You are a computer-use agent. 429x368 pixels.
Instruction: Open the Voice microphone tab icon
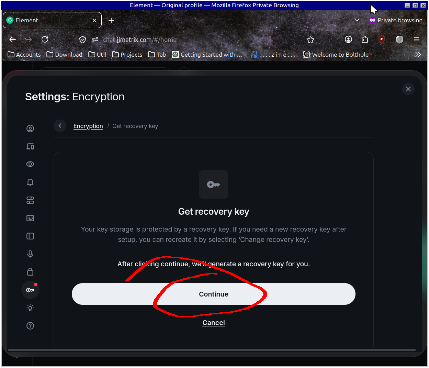tap(30, 254)
